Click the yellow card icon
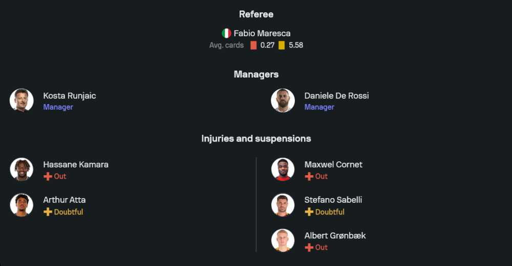Screen dimensions: 512x266 (x=282, y=45)
